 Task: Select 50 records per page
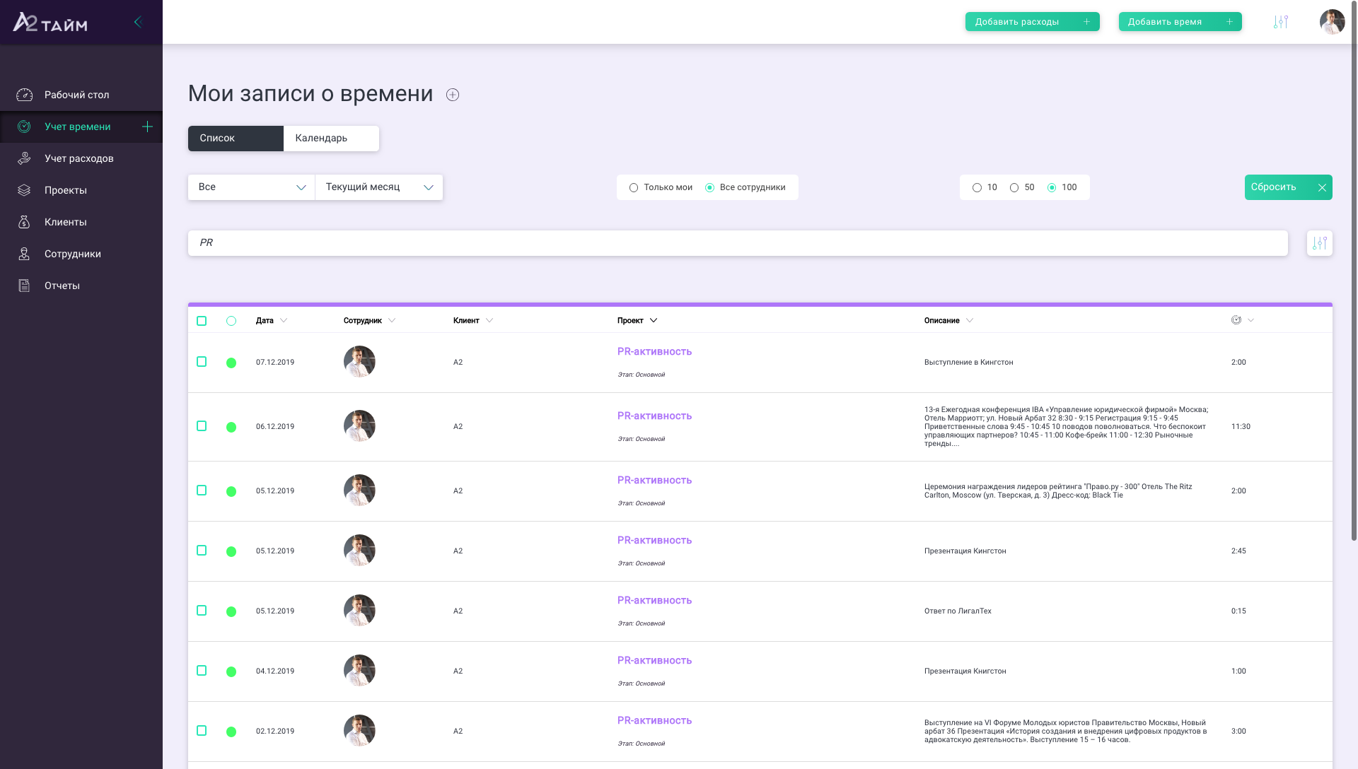(x=1014, y=187)
